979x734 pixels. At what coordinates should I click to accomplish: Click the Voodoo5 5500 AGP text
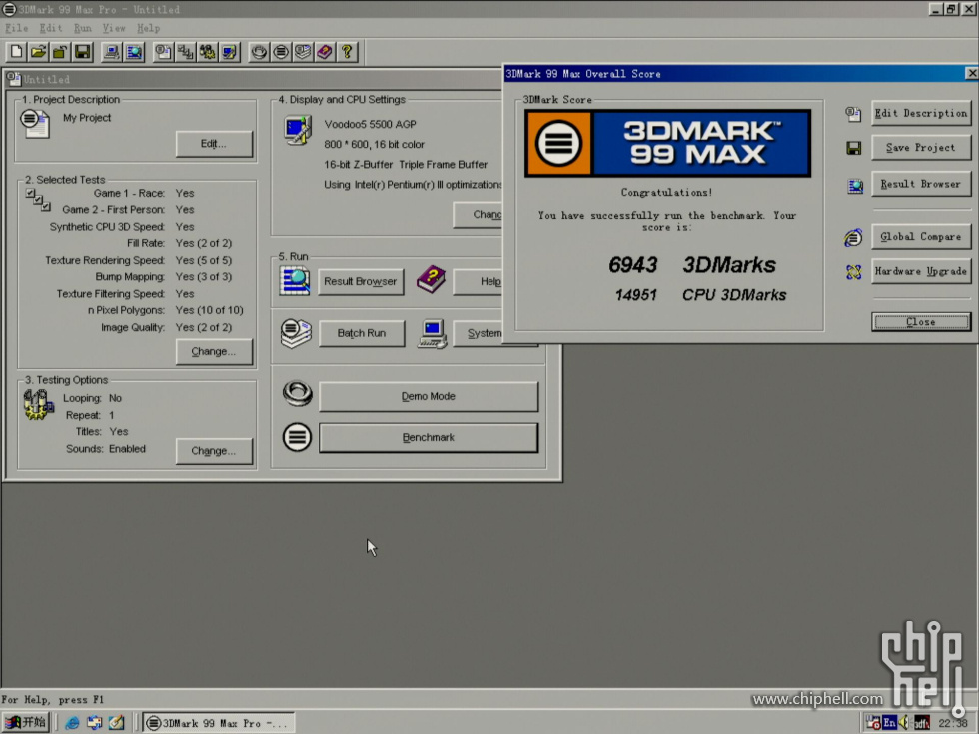371,124
